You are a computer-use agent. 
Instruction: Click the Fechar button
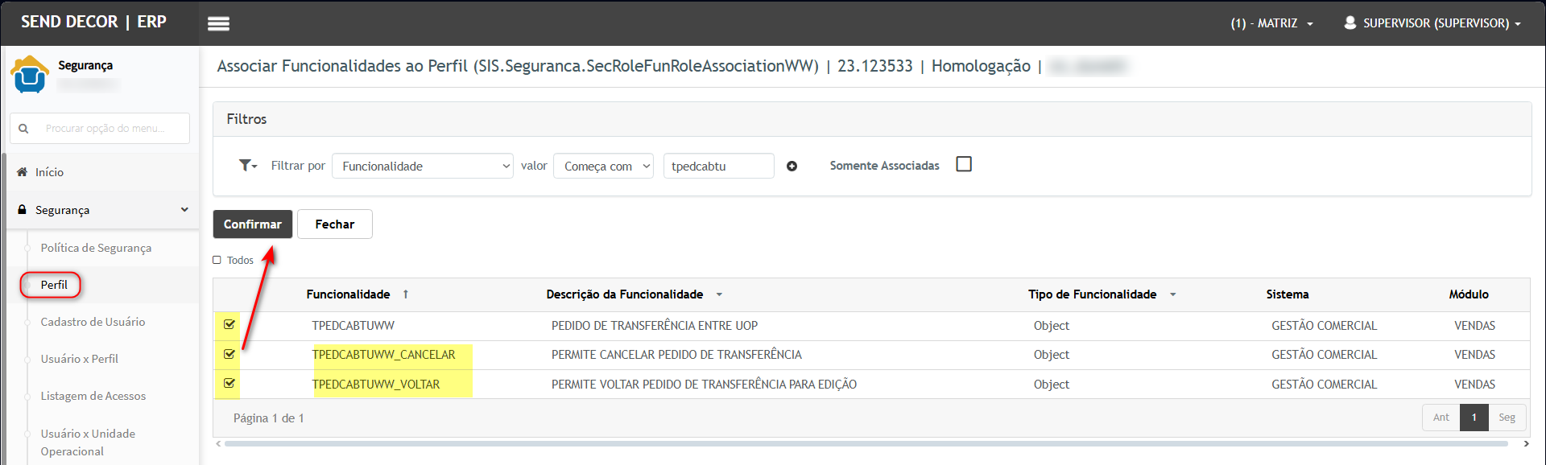[334, 224]
